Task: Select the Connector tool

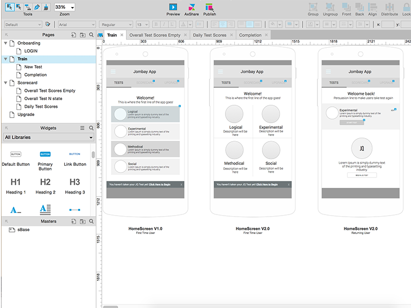Action: [27, 7]
